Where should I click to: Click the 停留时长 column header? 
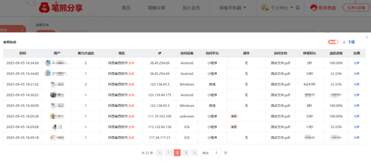[309, 53]
